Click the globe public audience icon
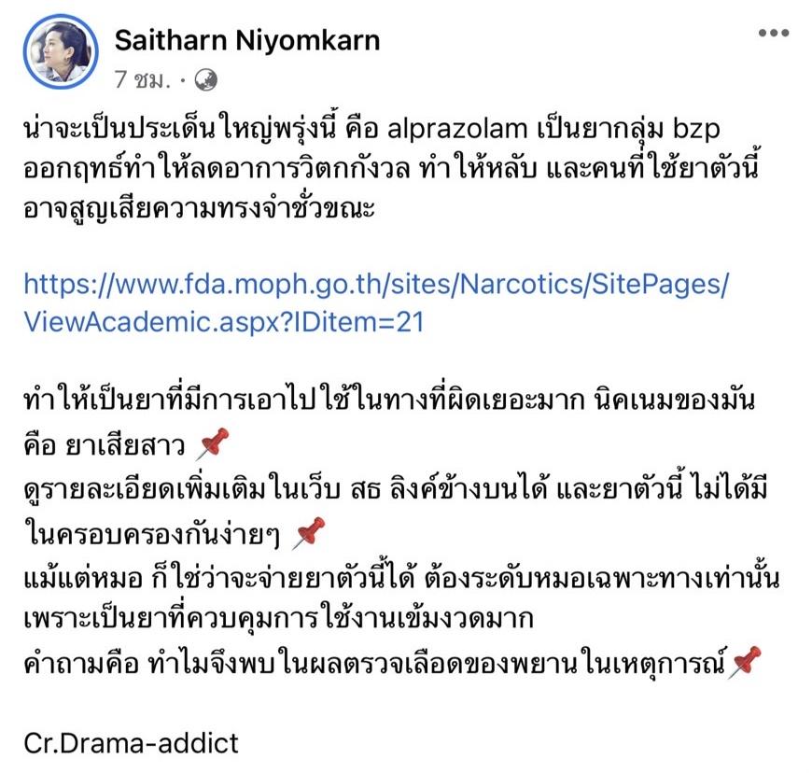The height and width of the screenshot is (773, 812). click(x=205, y=80)
